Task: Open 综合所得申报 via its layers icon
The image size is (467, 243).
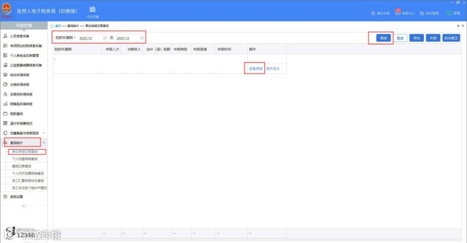Action: point(5,75)
